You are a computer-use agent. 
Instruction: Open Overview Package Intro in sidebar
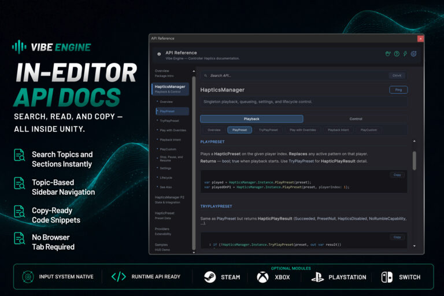tap(170, 73)
